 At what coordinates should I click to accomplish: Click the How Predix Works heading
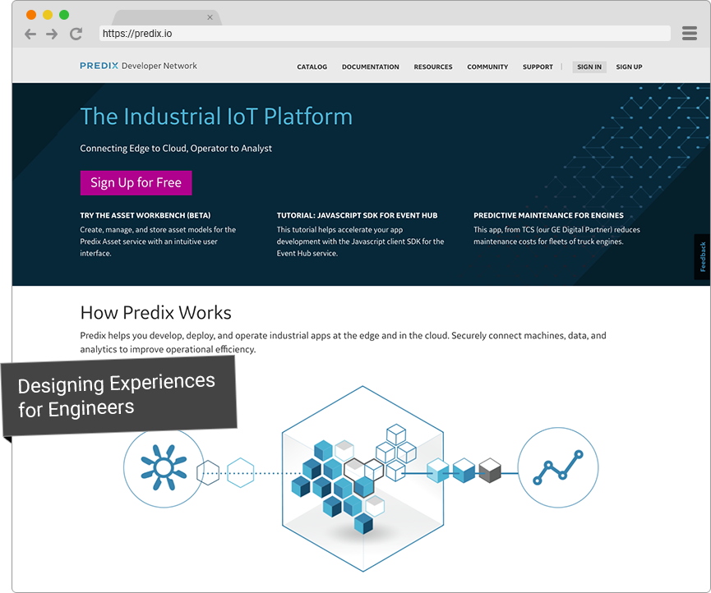click(x=156, y=313)
